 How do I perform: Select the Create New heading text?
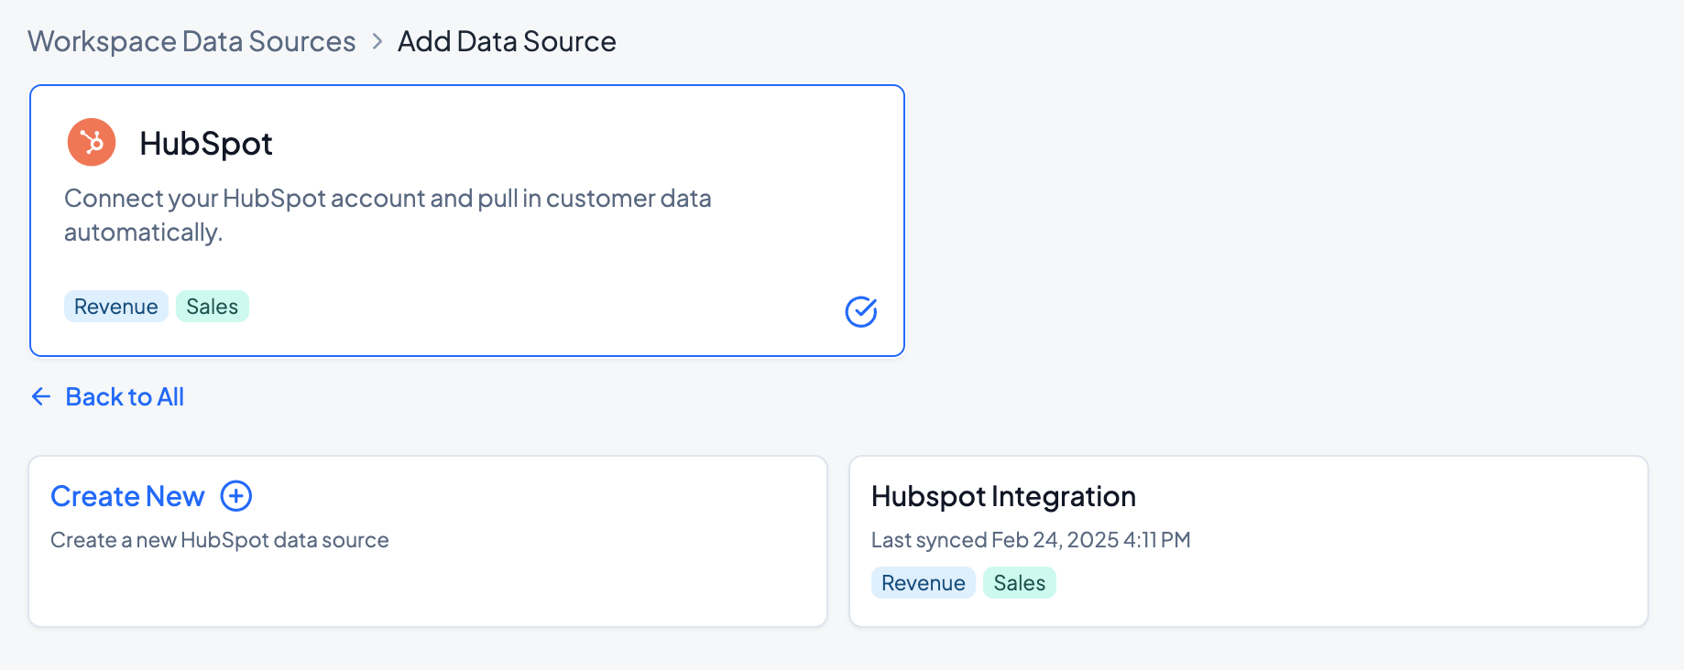127,496
